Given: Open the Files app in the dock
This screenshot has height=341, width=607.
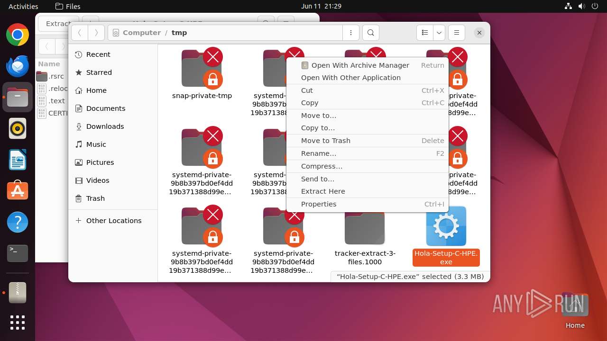Looking at the screenshot, I should pyautogui.click(x=18, y=98).
